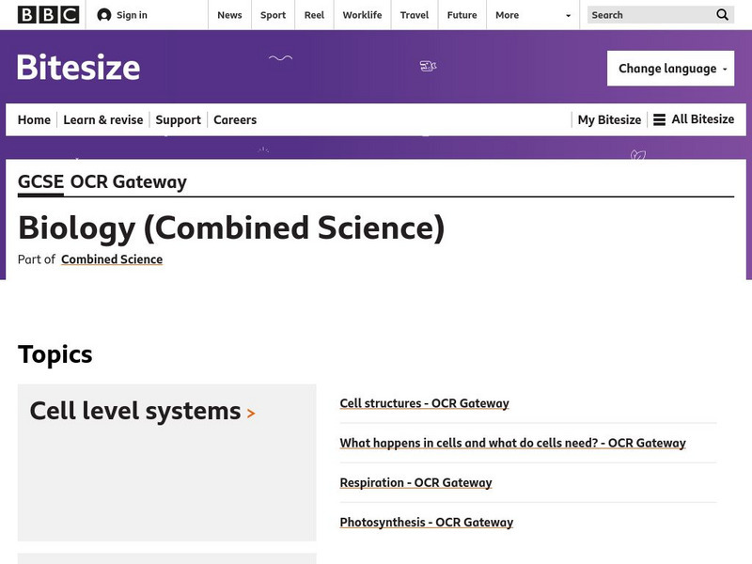Open Respiration - OCR Gateway link

click(x=415, y=482)
